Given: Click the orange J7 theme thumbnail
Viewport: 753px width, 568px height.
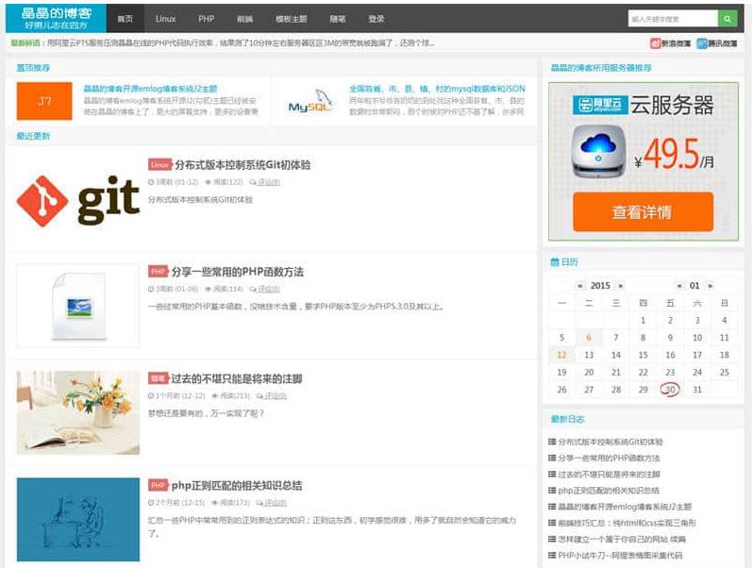Looking at the screenshot, I should tap(44, 101).
